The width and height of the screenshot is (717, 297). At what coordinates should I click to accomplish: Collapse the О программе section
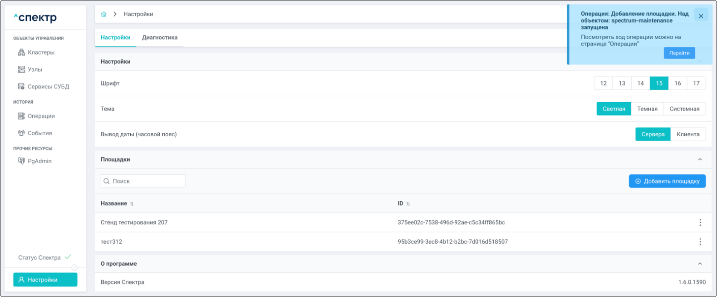click(x=700, y=264)
